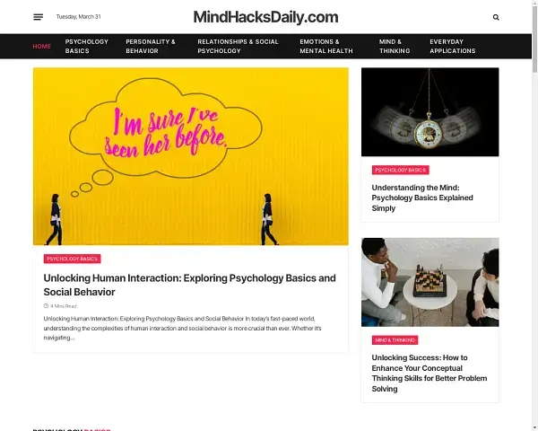Click the clock icon beside 4 Mins Read
Viewport: 538px width, 431px height.
(x=46, y=306)
